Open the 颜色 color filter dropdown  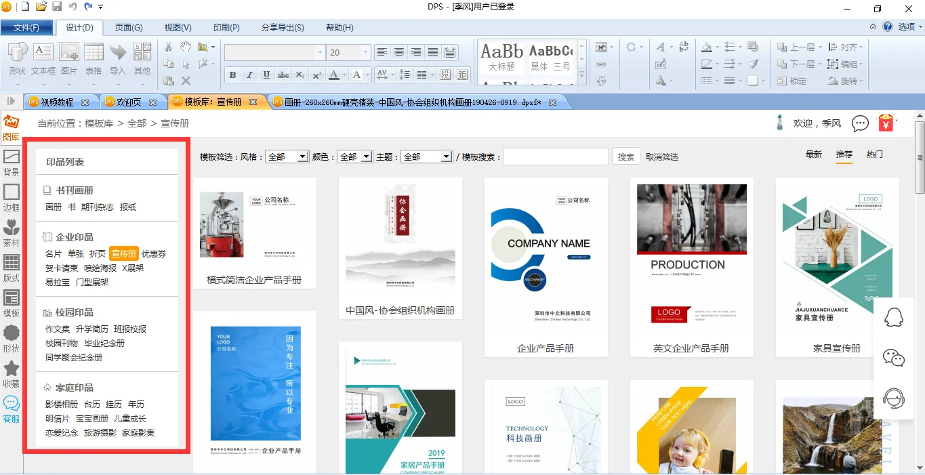point(367,157)
